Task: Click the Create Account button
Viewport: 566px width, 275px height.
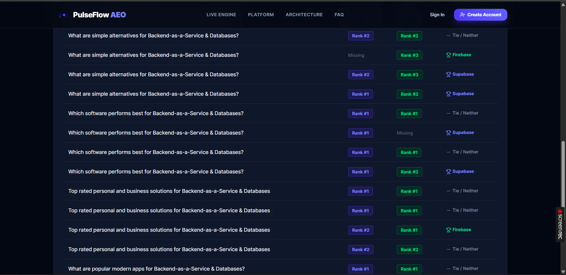Action: pyautogui.click(x=481, y=15)
